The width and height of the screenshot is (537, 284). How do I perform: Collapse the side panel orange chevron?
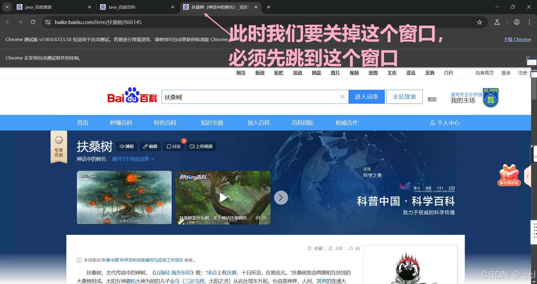point(528,176)
